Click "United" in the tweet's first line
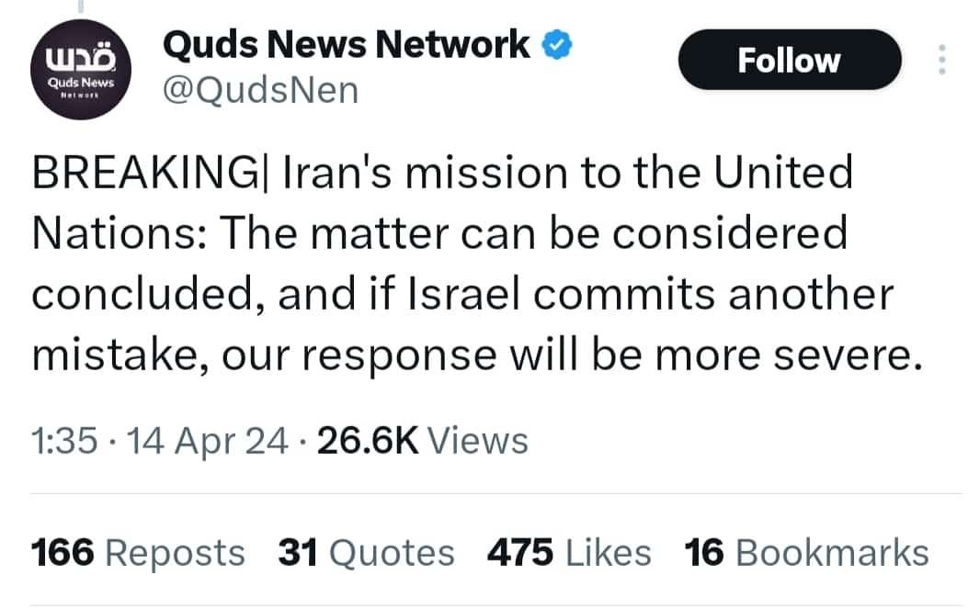Image resolution: width=968 pixels, height=609 pixels. [783, 175]
